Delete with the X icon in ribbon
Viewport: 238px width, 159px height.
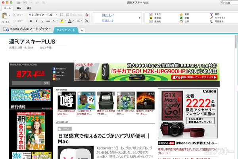pos(87,21)
